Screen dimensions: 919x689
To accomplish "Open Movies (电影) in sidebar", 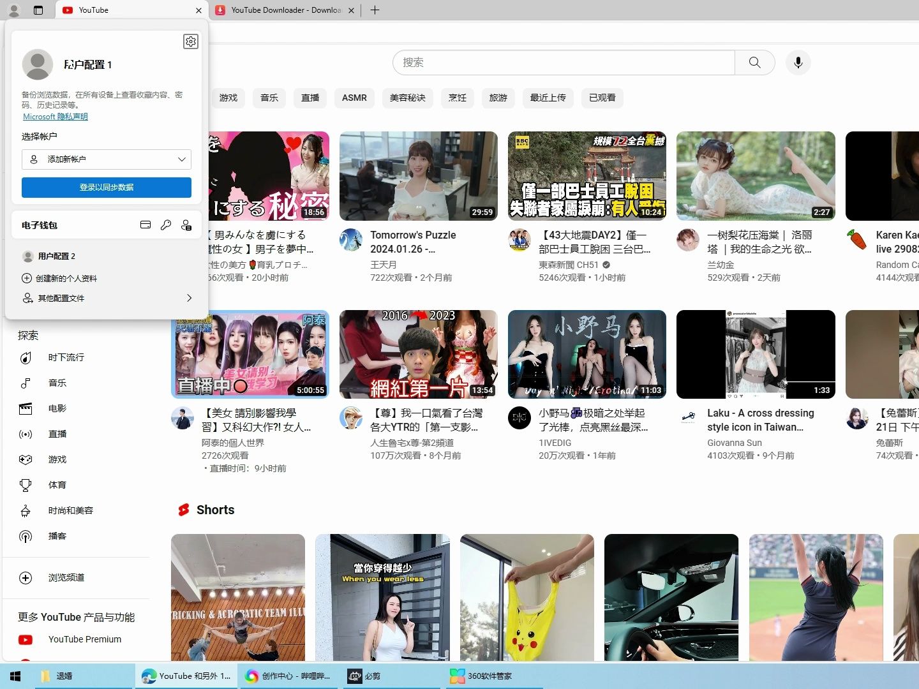I will (57, 408).
